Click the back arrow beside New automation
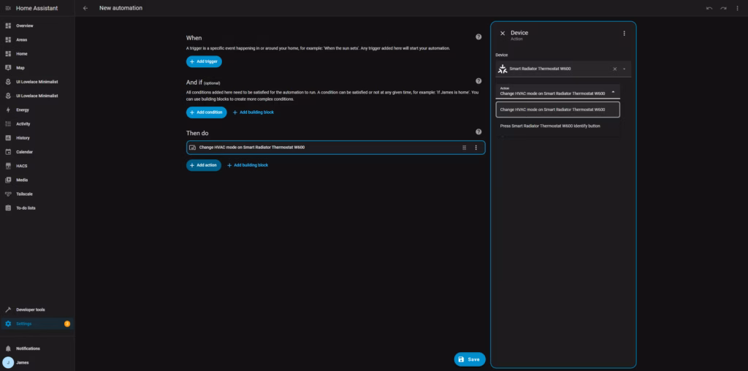The width and height of the screenshot is (748, 371). (x=85, y=8)
